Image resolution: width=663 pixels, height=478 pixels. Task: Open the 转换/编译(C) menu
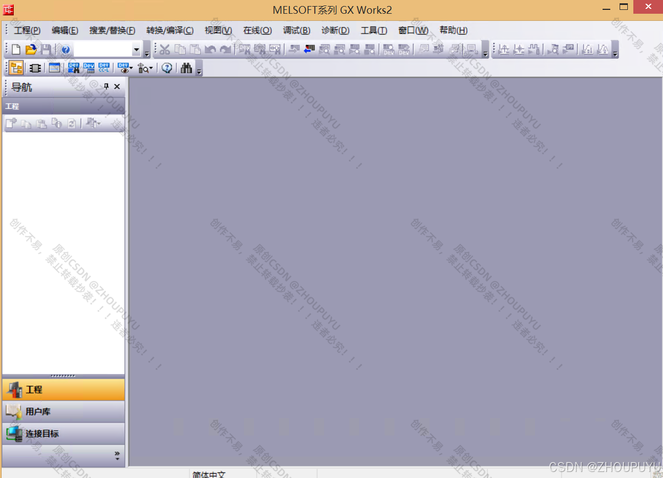point(170,30)
